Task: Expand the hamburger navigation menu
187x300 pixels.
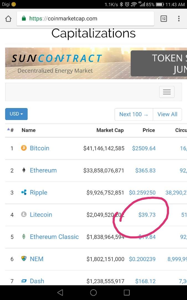Action: [x=167, y=92]
